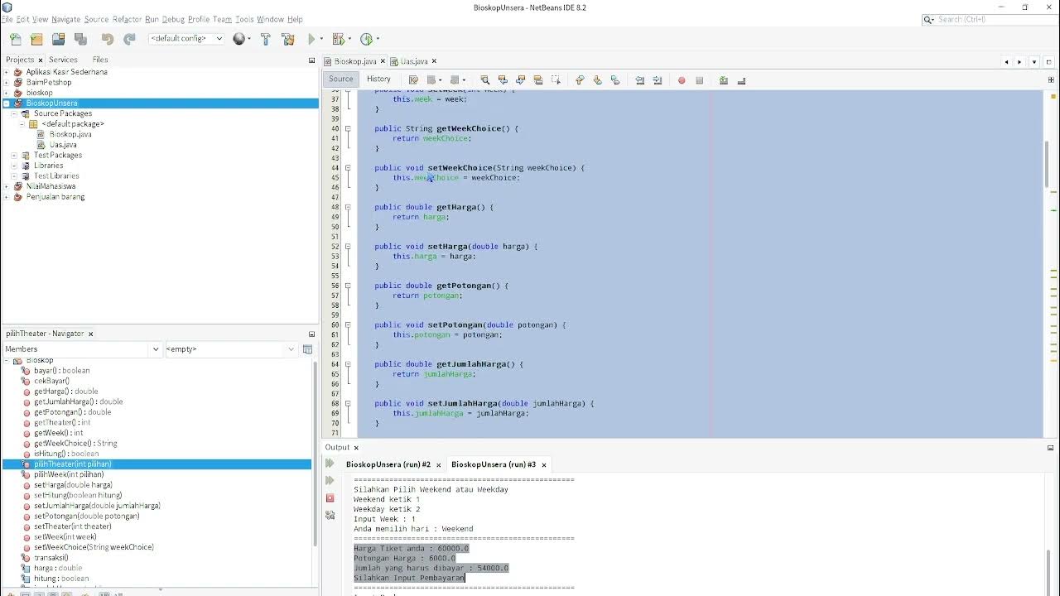Click the Profile Project icon
This screenshot has width=1060, height=596.
[366, 39]
